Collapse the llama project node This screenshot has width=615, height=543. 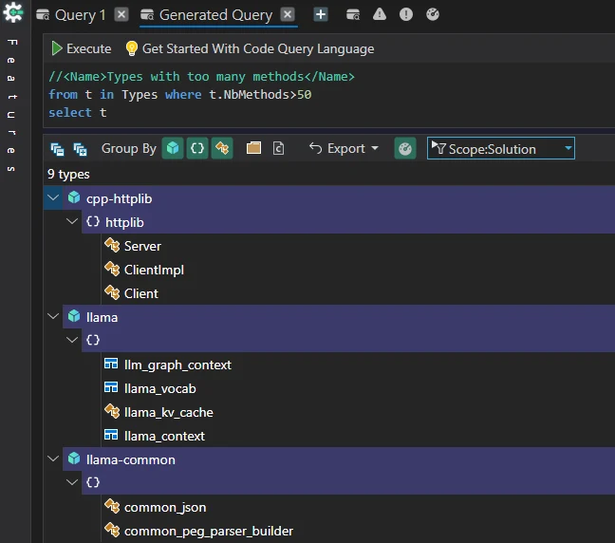pyautogui.click(x=53, y=317)
